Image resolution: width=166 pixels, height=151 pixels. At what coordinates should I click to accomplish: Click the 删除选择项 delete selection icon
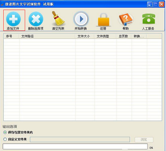[x=36, y=19]
